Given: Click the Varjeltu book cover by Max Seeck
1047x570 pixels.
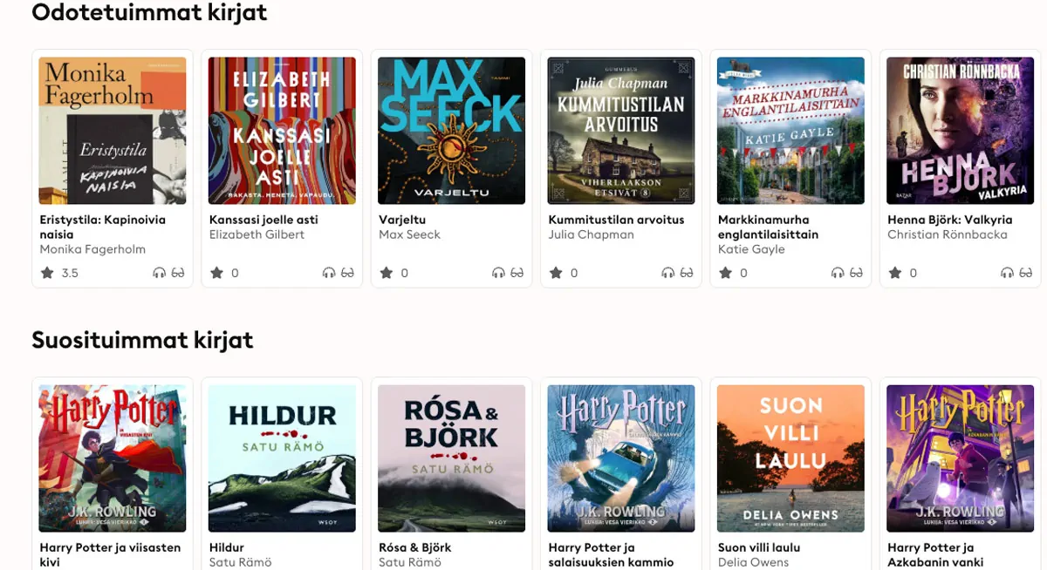Looking at the screenshot, I should pos(451,129).
